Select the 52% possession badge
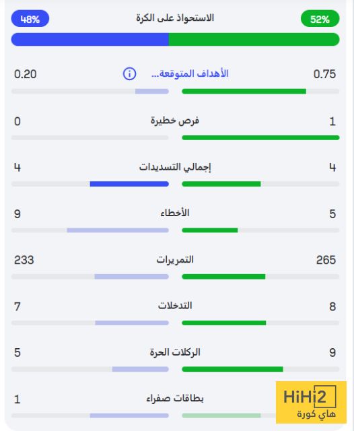Image resolution: width=354 pixels, height=431 pixels. tap(320, 19)
